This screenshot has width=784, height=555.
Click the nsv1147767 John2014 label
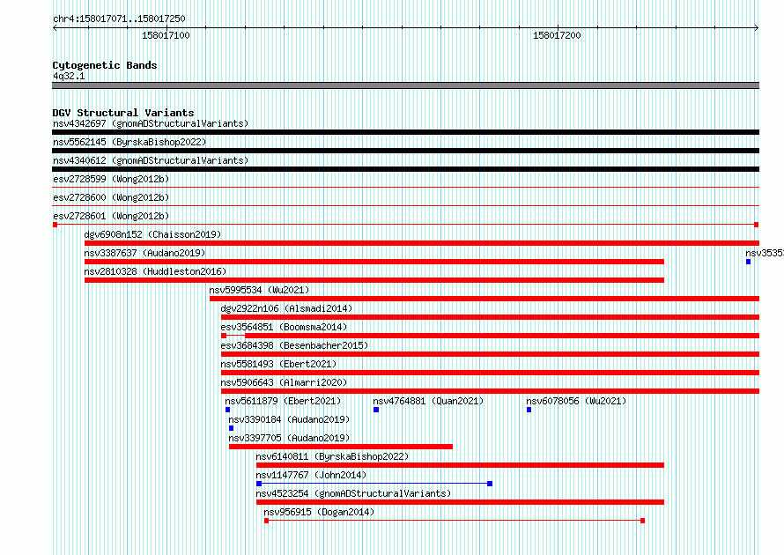(311, 475)
